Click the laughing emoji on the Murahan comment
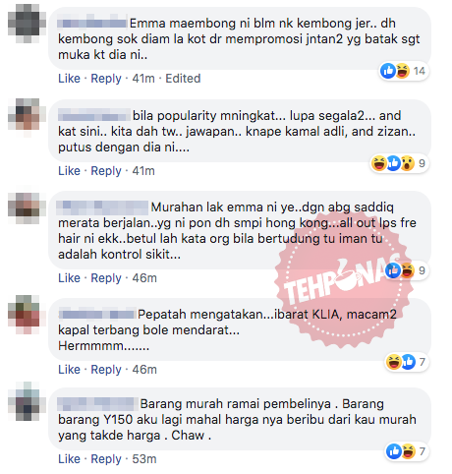Screen dimensions: 452x474 [x=408, y=270]
